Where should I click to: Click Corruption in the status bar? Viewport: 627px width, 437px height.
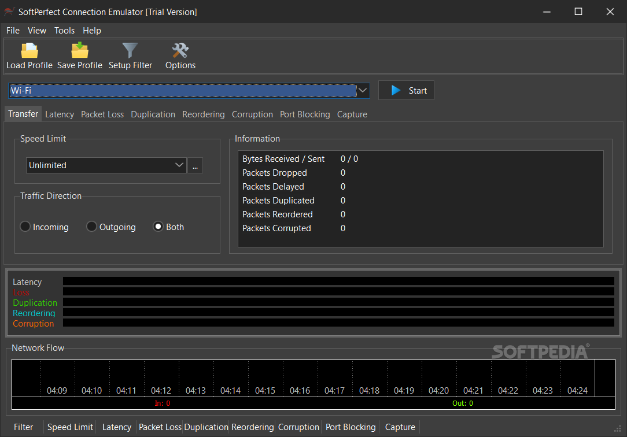point(298,427)
